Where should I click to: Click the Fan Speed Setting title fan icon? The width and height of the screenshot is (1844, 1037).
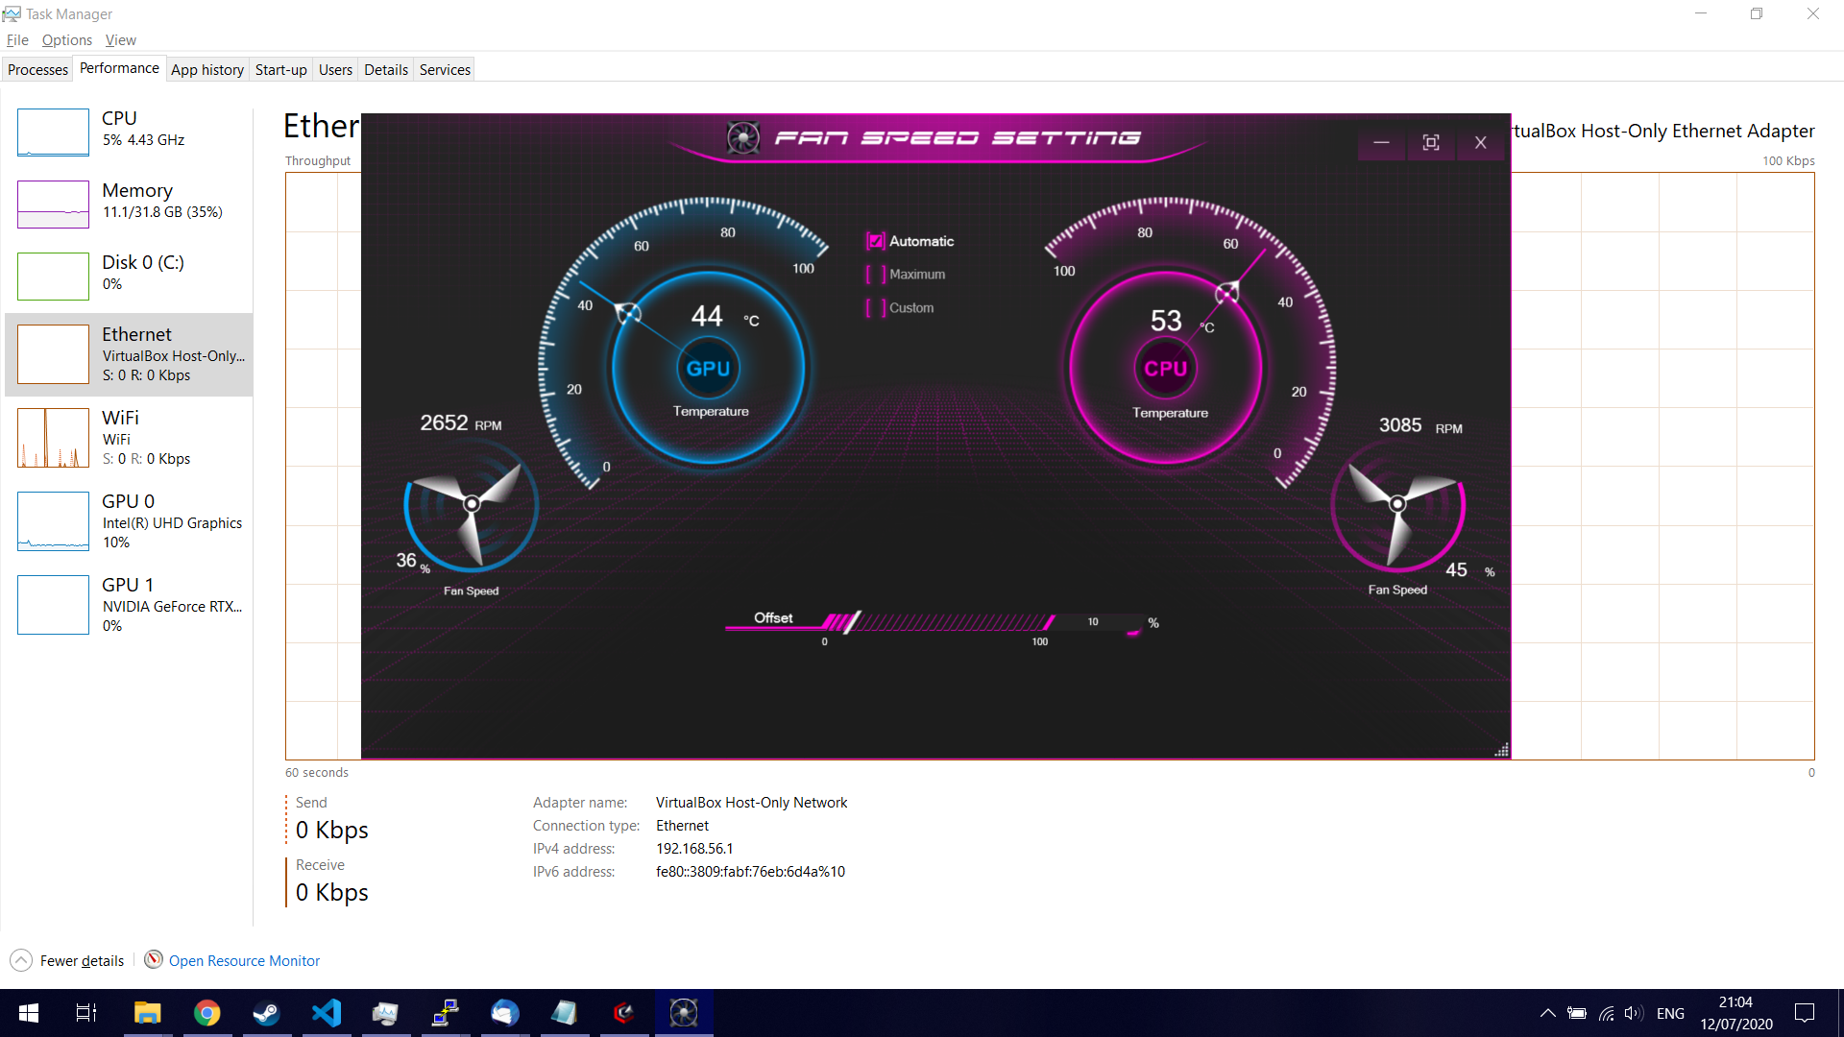743,138
